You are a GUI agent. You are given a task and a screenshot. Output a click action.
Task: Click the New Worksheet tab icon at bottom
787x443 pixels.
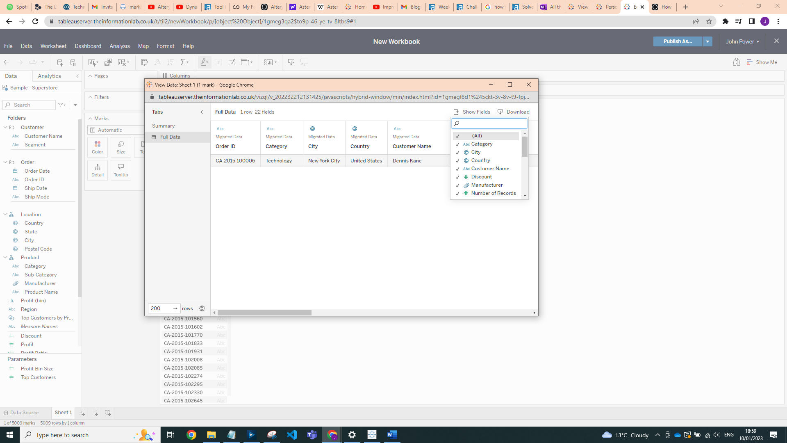(82, 413)
